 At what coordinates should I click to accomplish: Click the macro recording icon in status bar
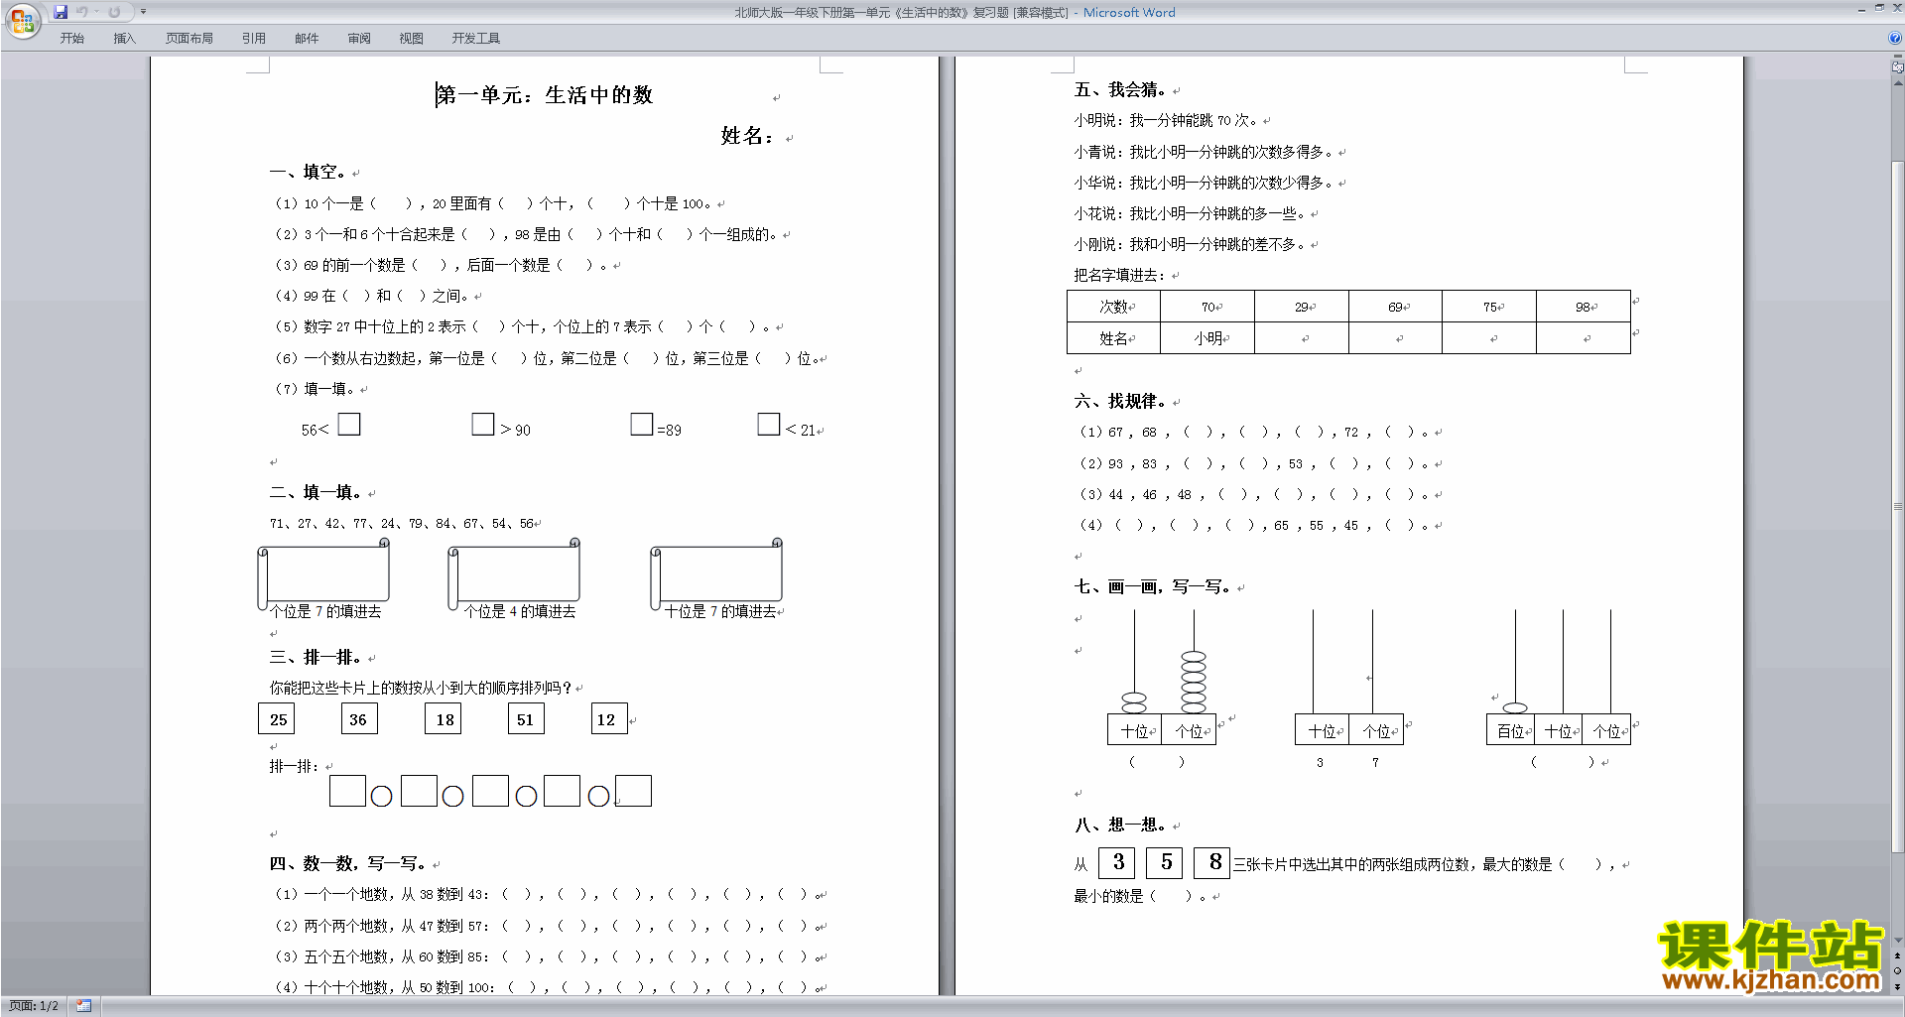(x=83, y=1006)
